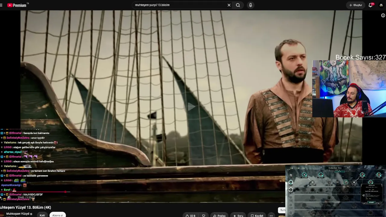Click the video progress bar scrubber
The image size is (386, 217).
[x=65, y=192]
